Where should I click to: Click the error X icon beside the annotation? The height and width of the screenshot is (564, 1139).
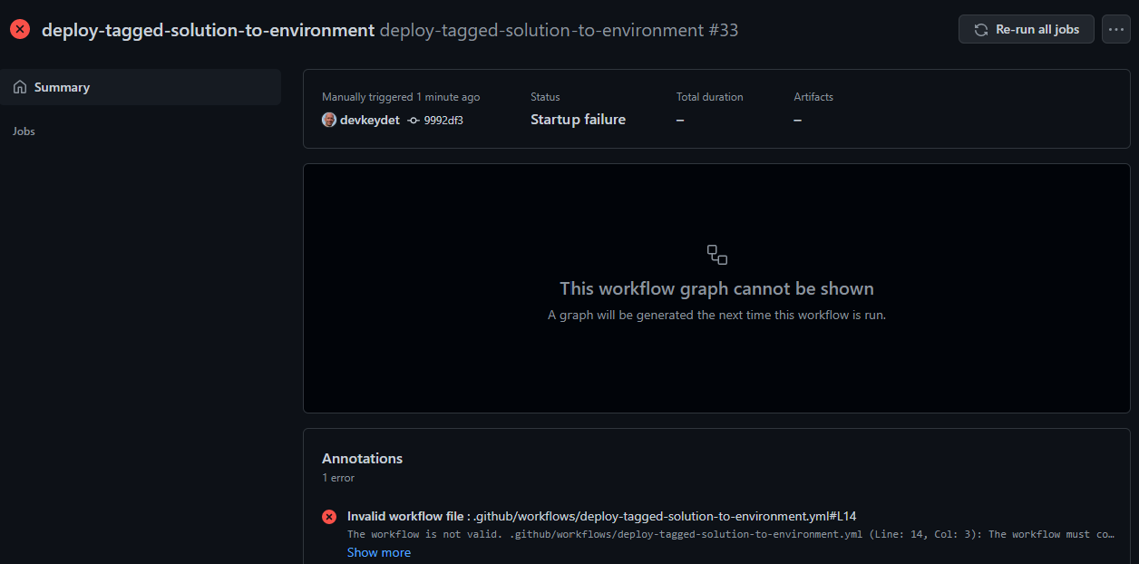[x=329, y=517]
